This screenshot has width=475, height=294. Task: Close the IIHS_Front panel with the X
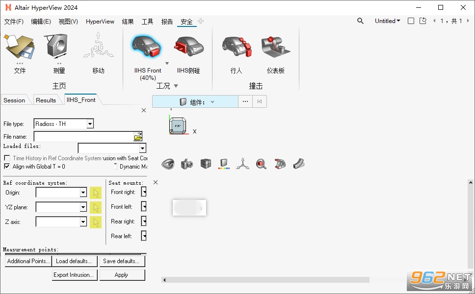144,110
